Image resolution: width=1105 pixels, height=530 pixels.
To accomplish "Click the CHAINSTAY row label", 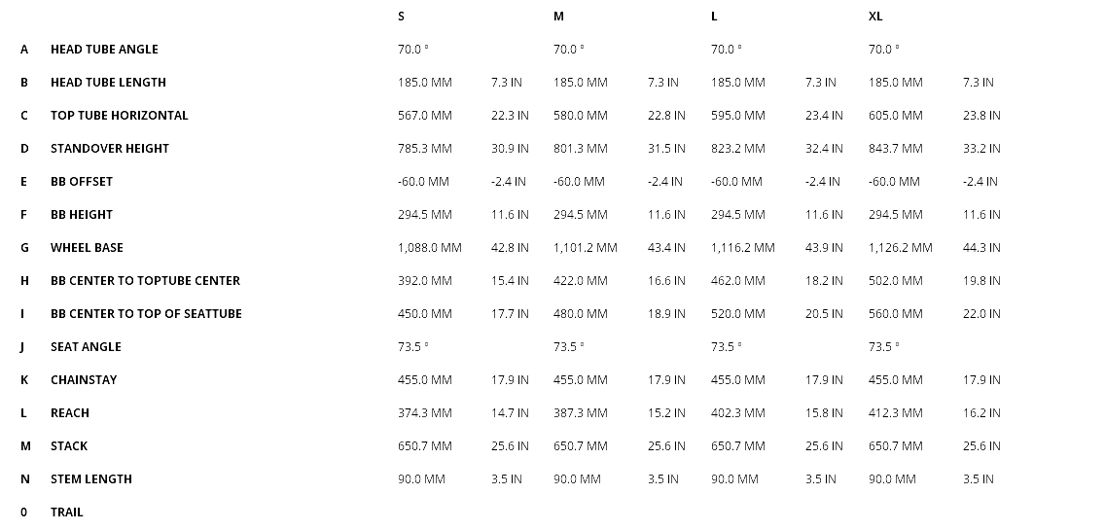I will [x=84, y=380].
